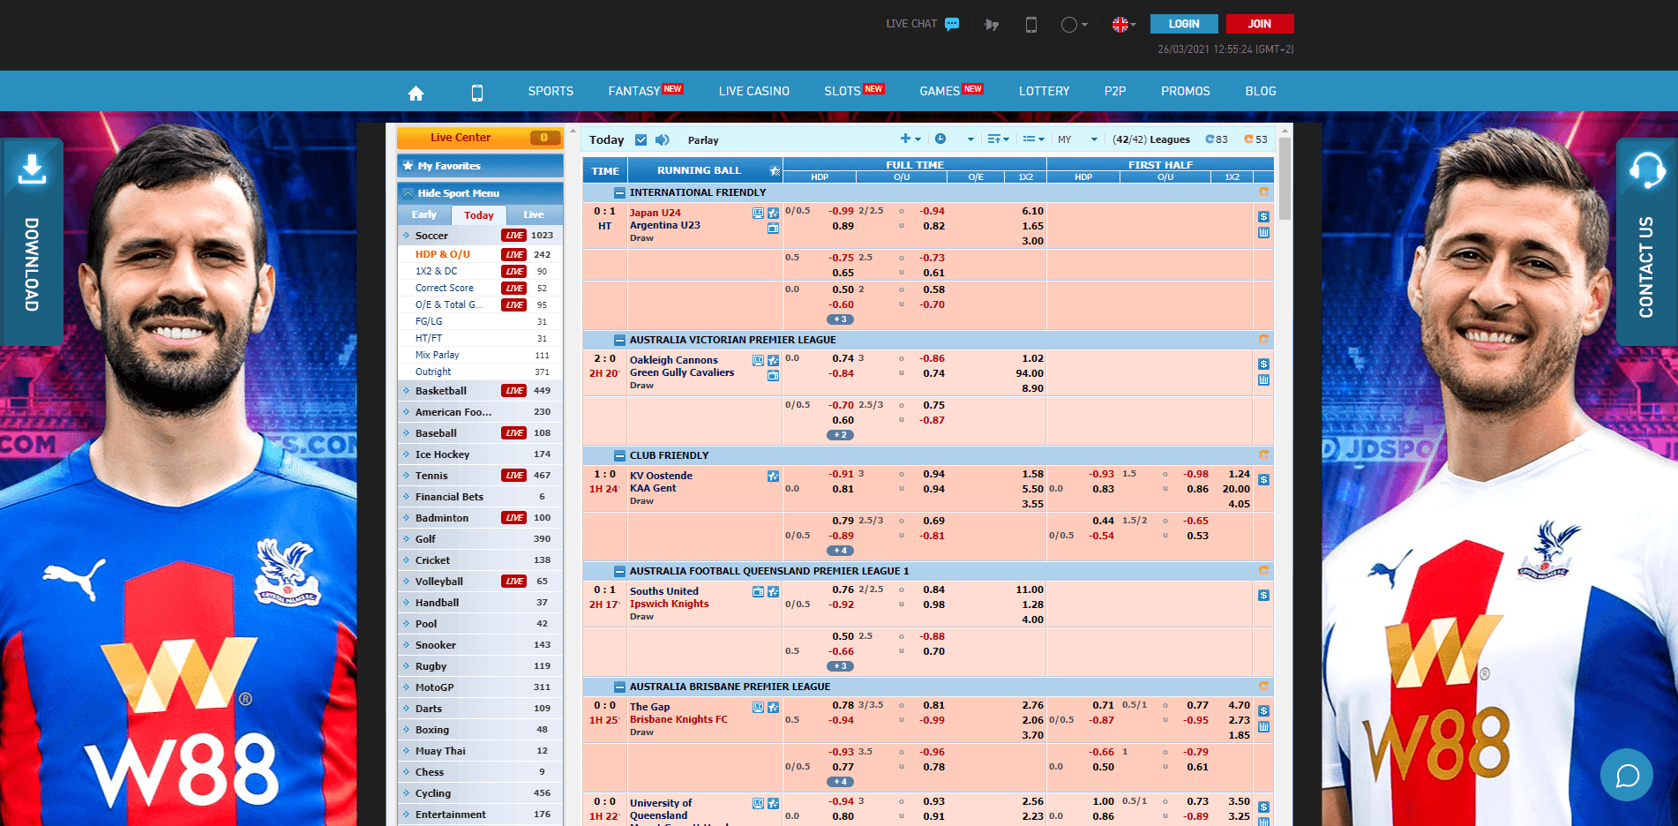Refresh the International Friendly league odds
Image resolution: width=1678 pixels, height=826 pixels.
pos(1263,192)
